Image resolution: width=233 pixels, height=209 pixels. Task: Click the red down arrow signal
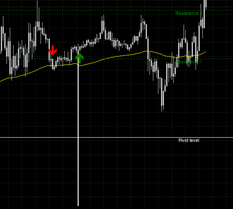52,51
